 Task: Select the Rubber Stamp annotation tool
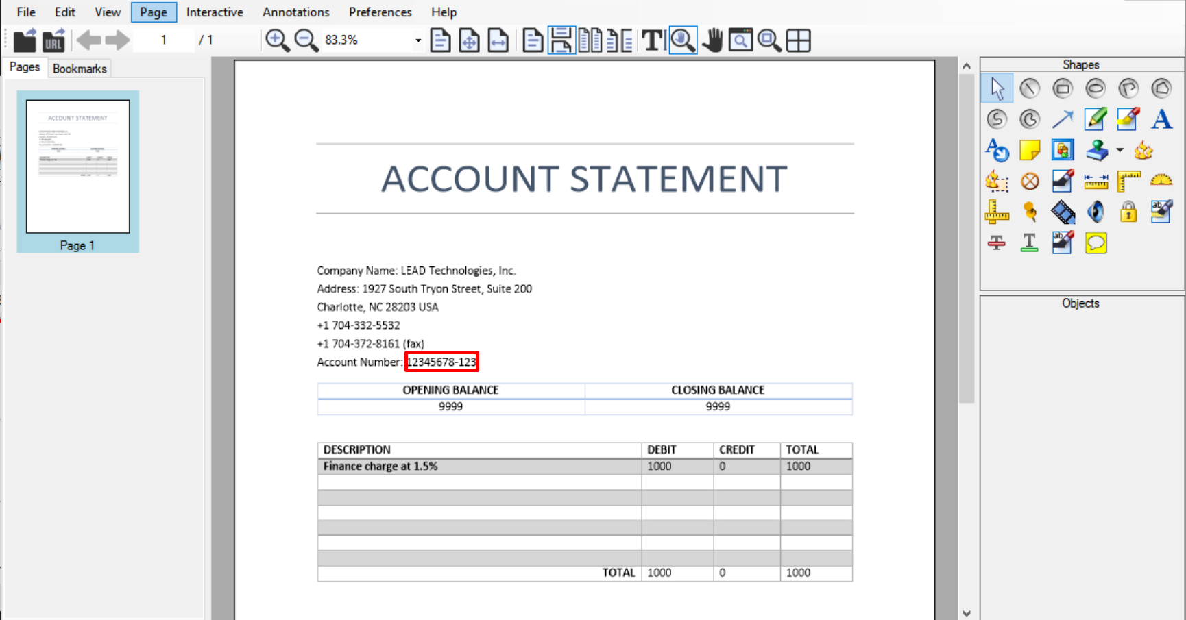1096,150
